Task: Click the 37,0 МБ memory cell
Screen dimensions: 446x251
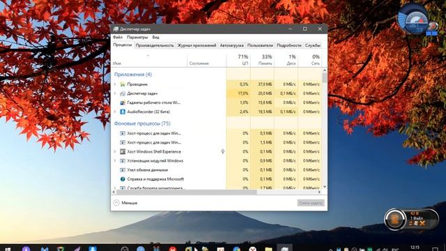Action: 262,84
